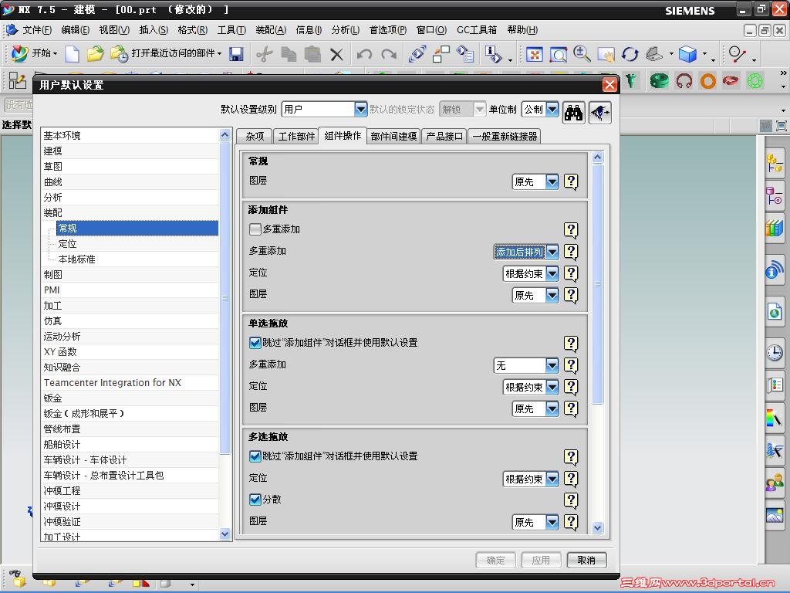Click the Zoom in/out icon
790x593 pixels.
[x=582, y=53]
